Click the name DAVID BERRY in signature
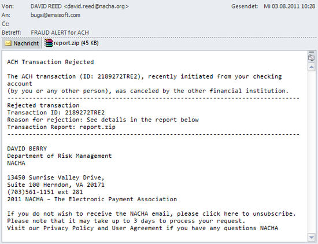 click(27, 149)
